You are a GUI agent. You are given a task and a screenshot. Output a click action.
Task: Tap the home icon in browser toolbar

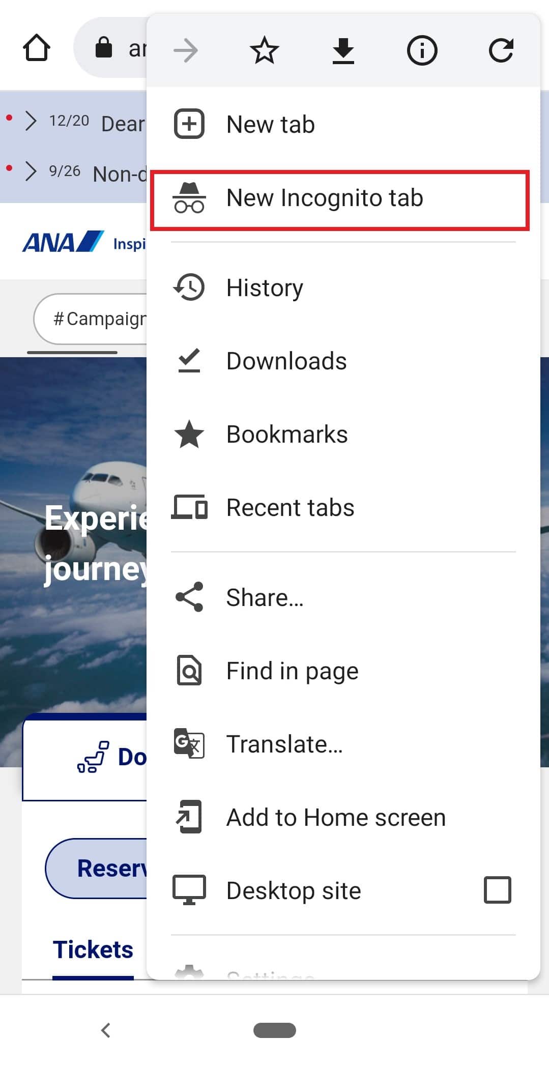point(37,48)
